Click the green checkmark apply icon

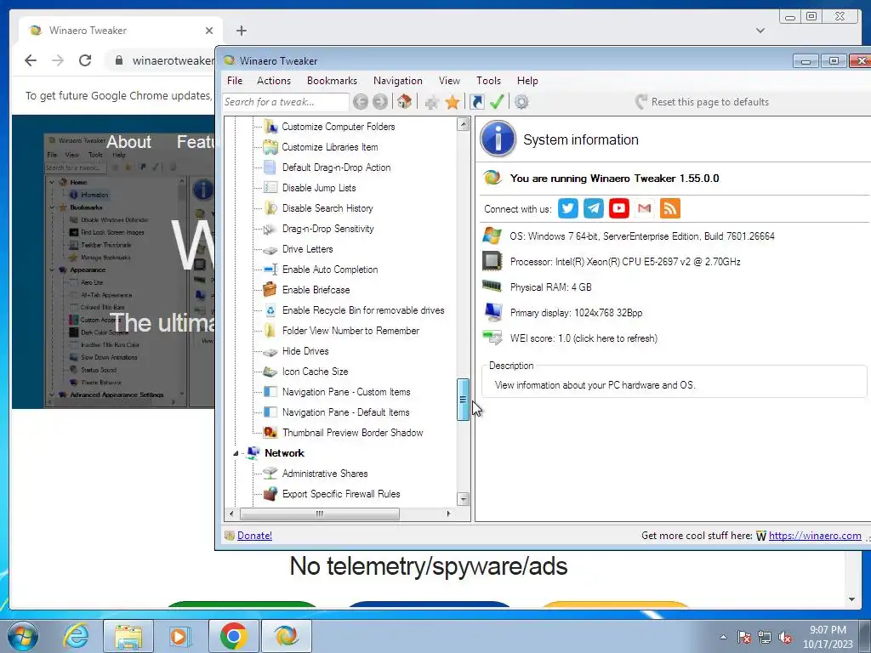tap(497, 102)
